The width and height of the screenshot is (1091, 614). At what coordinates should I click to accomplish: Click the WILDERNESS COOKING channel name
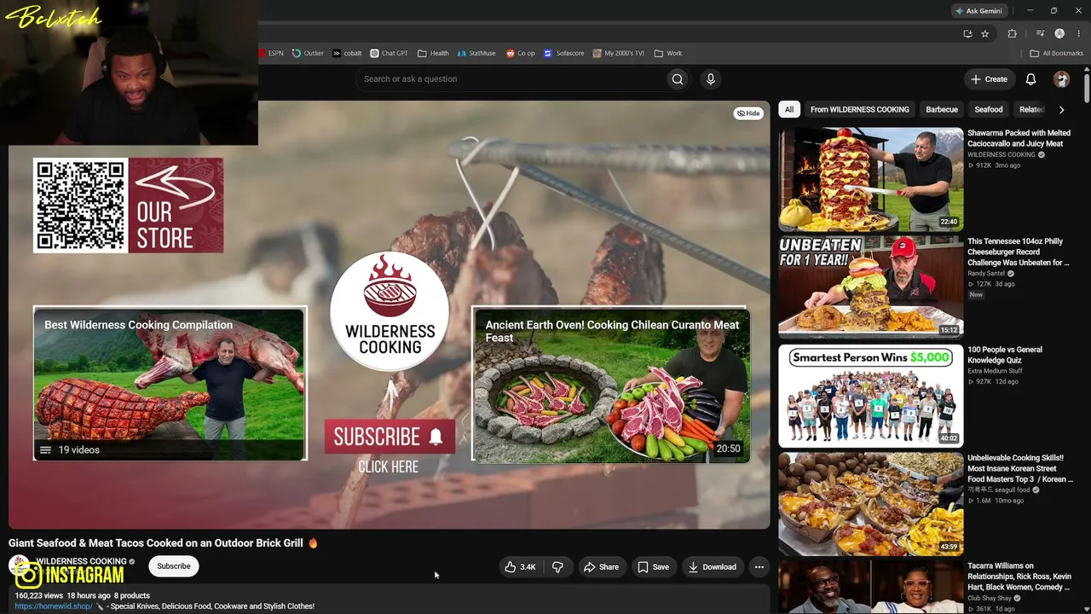pyautogui.click(x=81, y=561)
